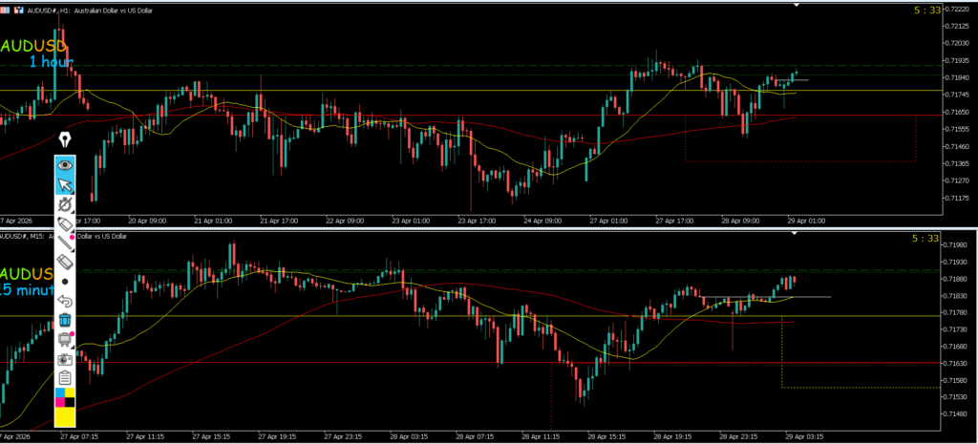Click the 0.71980 price on the M15 scale
978x444 pixels.
tap(957, 244)
